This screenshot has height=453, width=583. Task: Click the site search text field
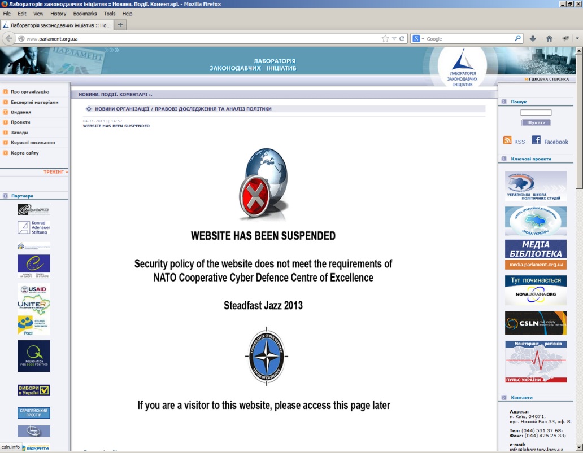pyautogui.click(x=536, y=113)
